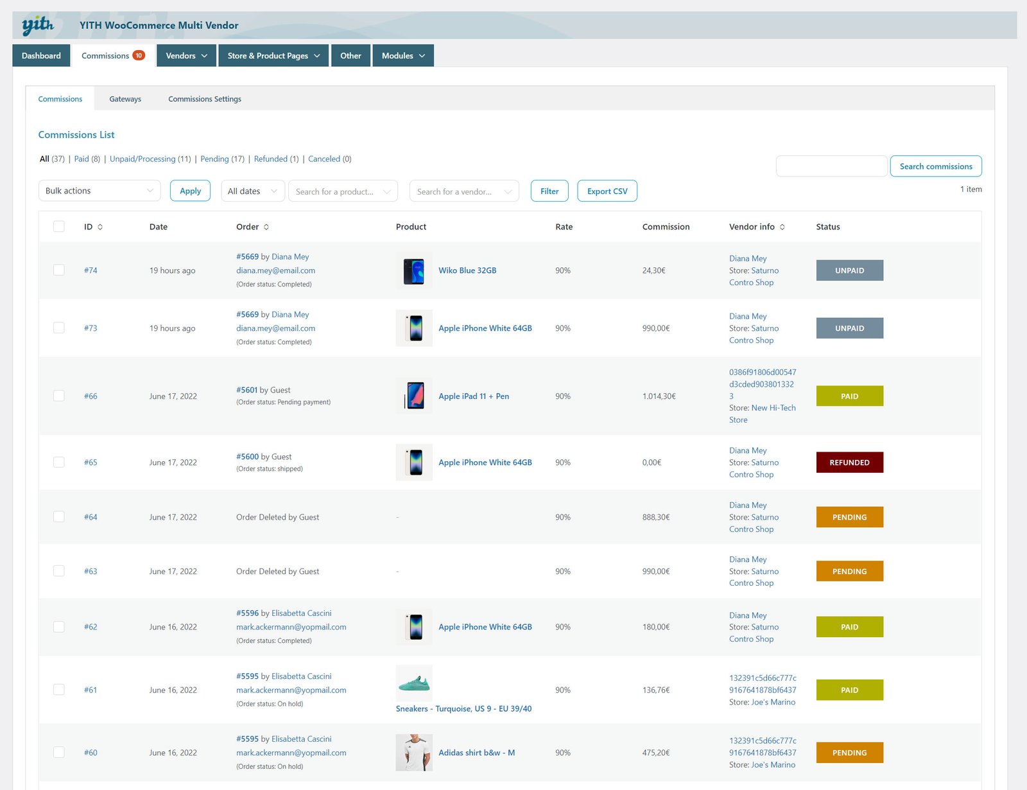Select checkbox for commission #61
Screen dimensions: 1027x790
pyautogui.click(x=59, y=689)
